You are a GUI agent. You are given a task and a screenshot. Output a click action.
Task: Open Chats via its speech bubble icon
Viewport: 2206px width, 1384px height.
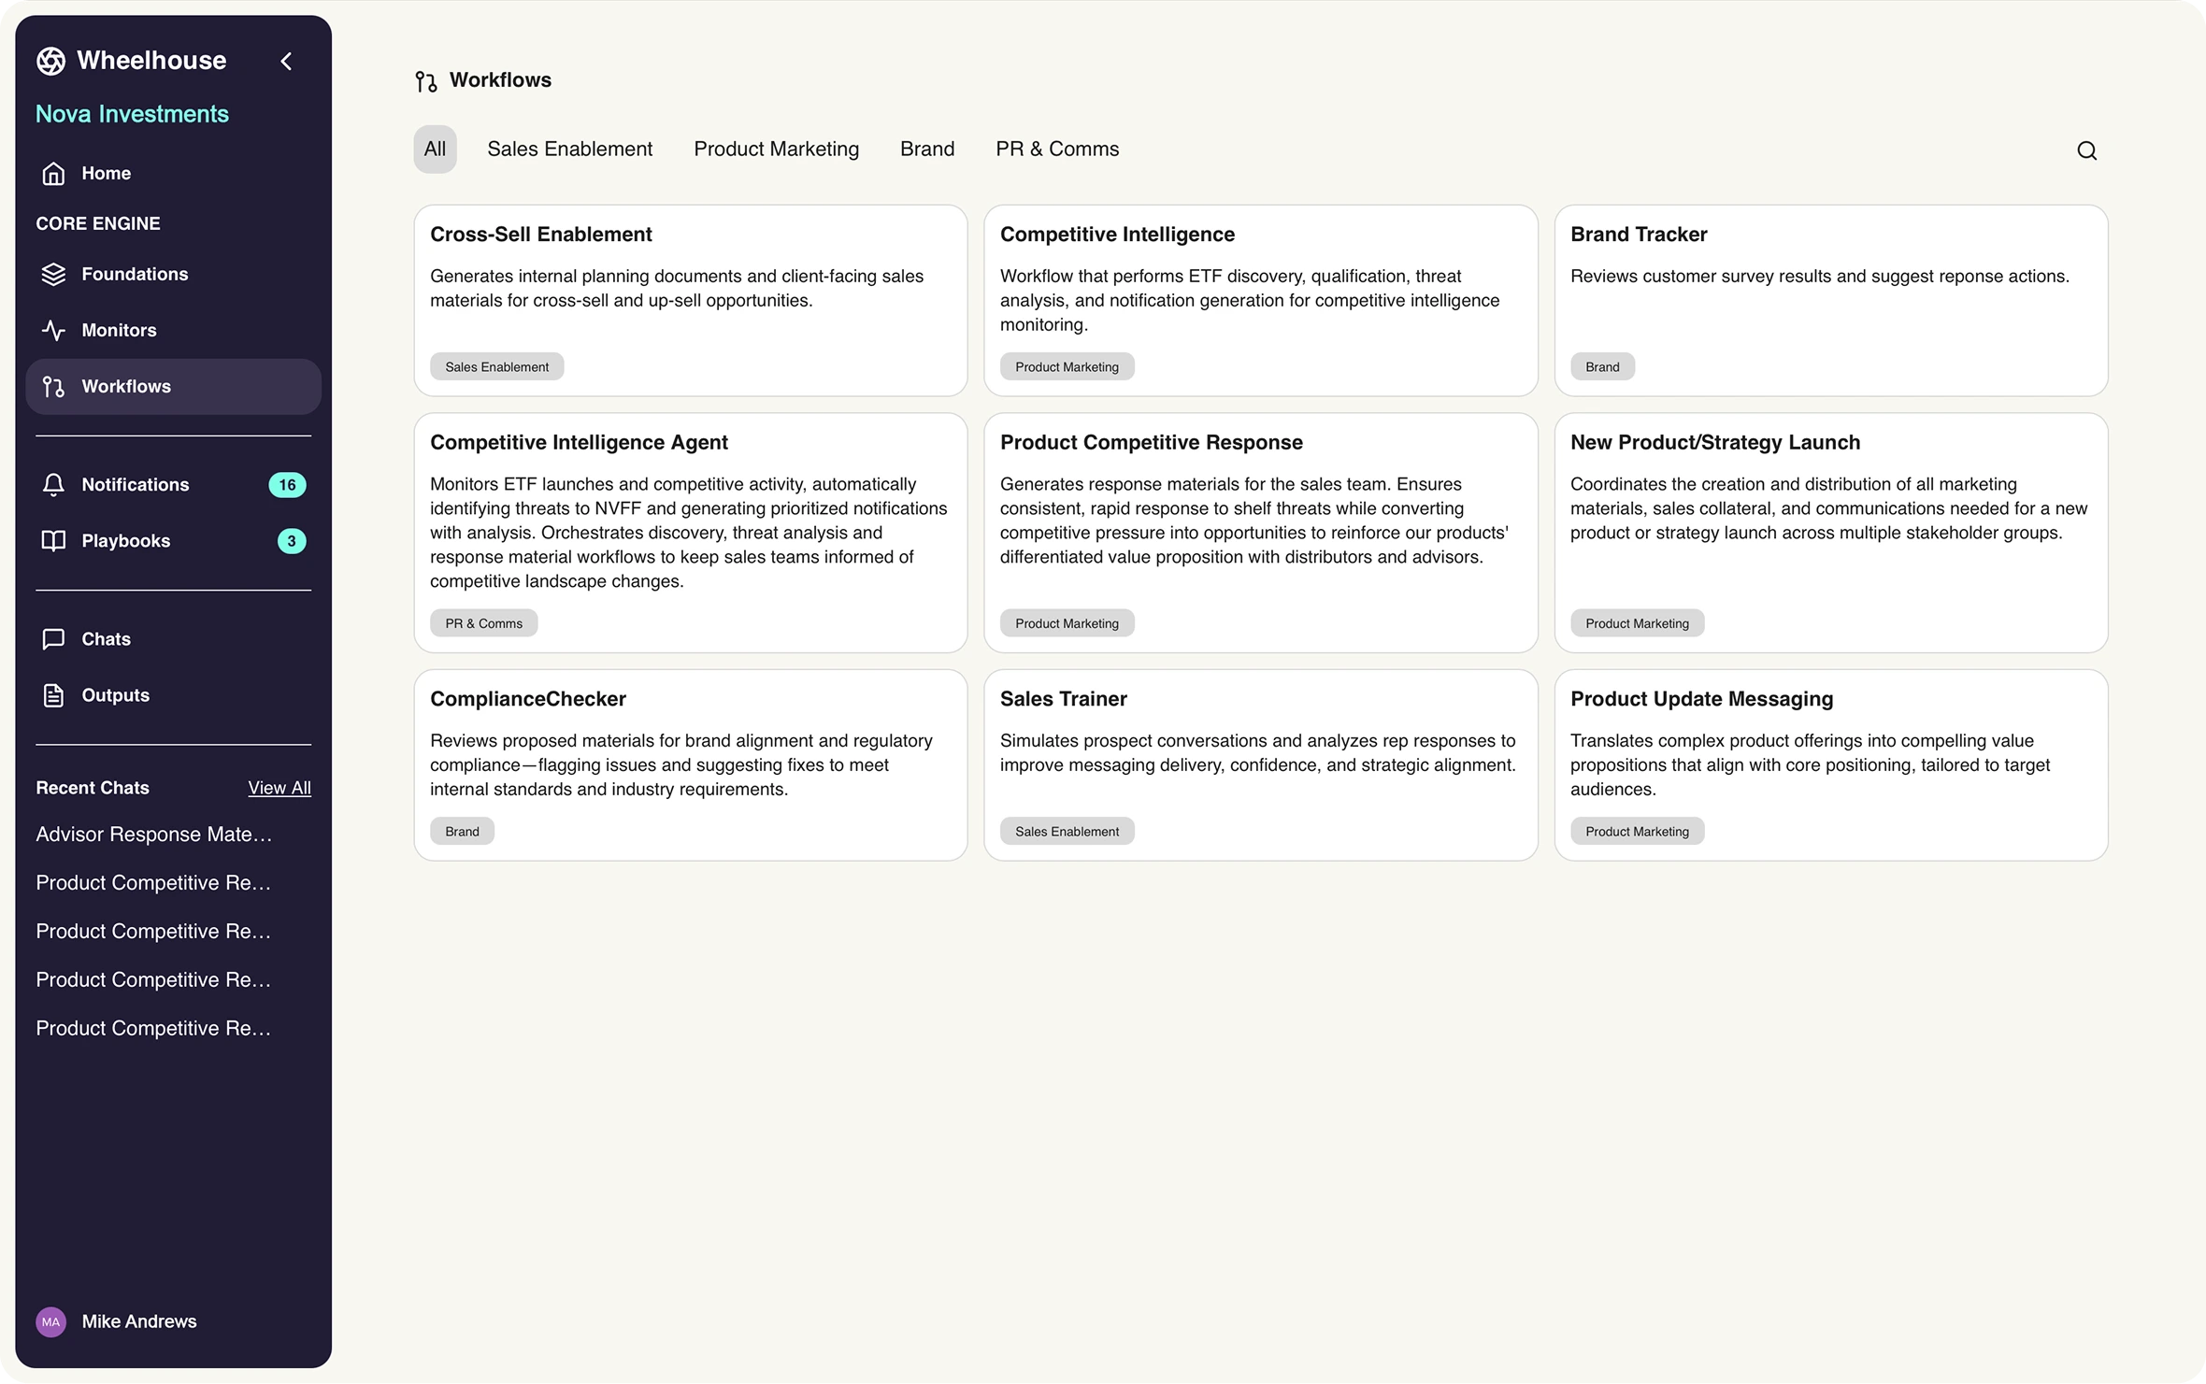tap(53, 639)
